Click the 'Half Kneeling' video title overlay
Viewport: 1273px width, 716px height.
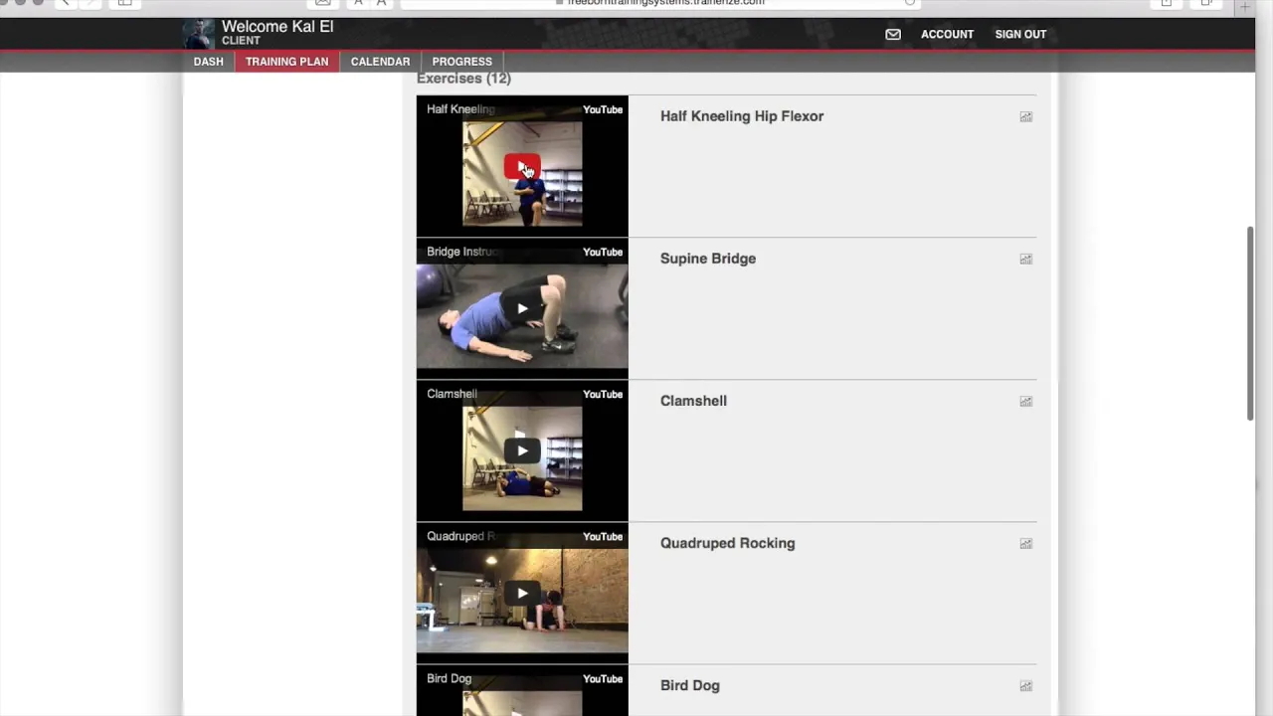(460, 109)
